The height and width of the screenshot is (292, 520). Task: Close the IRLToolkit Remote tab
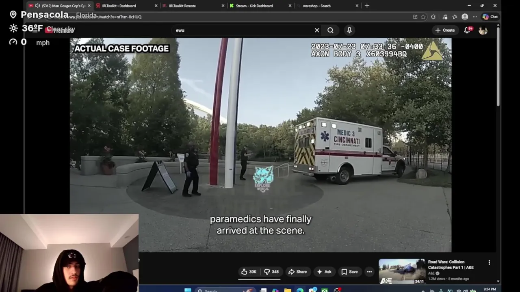[223, 6]
